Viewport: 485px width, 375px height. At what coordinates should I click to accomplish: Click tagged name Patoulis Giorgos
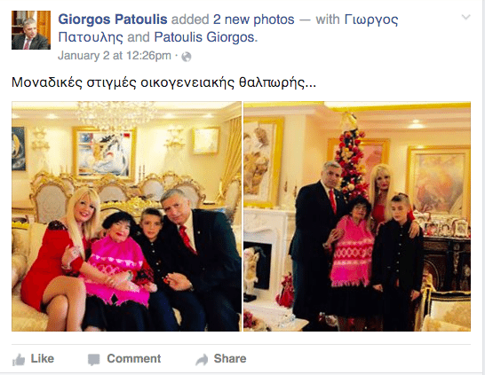coord(205,37)
